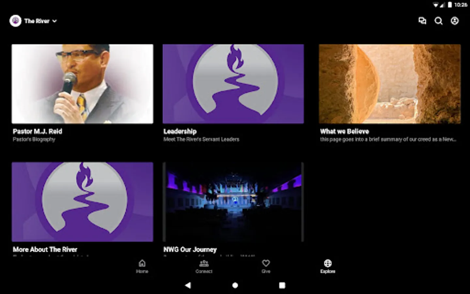Viewport: 470px width, 294px height.
Task: Open What we Believe tomb image
Action: point(390,84)
